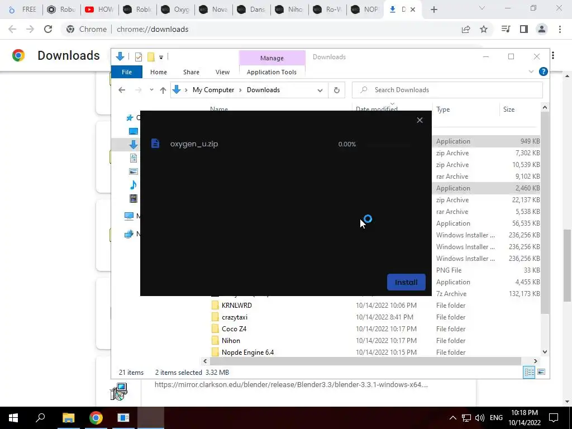Switch to Large icons view layout icon
Viewport: 572px width, 429px height.
(x=541, y=372)
